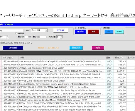Select item ID 163901350076
Image resolution: width=135 pixels, height=111 pixels.
[x=10, y=97]
